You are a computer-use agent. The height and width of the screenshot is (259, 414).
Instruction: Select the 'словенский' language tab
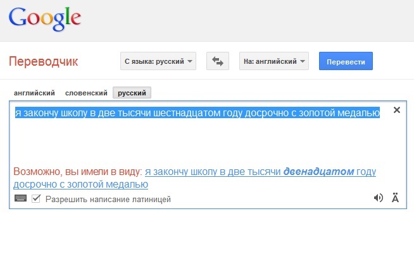86,93
